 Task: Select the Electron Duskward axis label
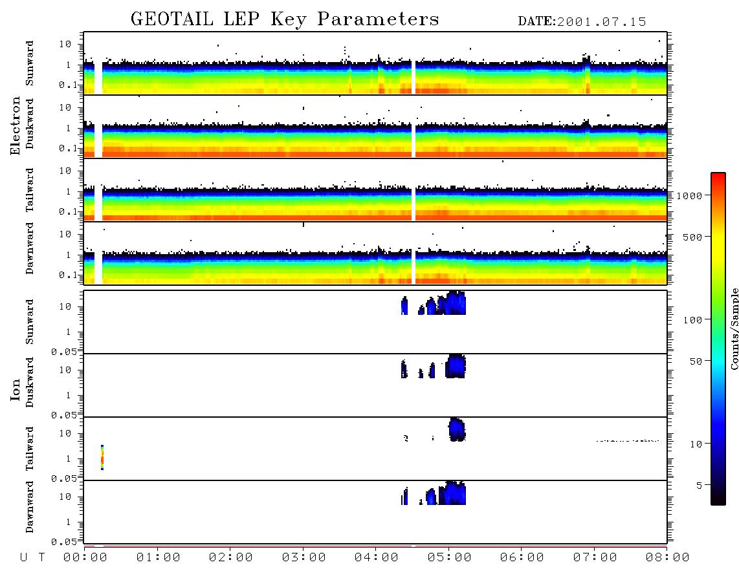click(x=30, y=124)
